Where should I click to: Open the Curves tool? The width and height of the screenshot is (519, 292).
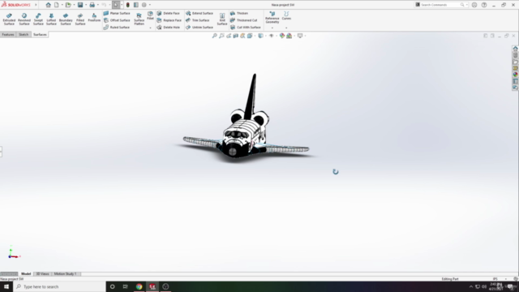pyautogui.click(x=286, y=15)
